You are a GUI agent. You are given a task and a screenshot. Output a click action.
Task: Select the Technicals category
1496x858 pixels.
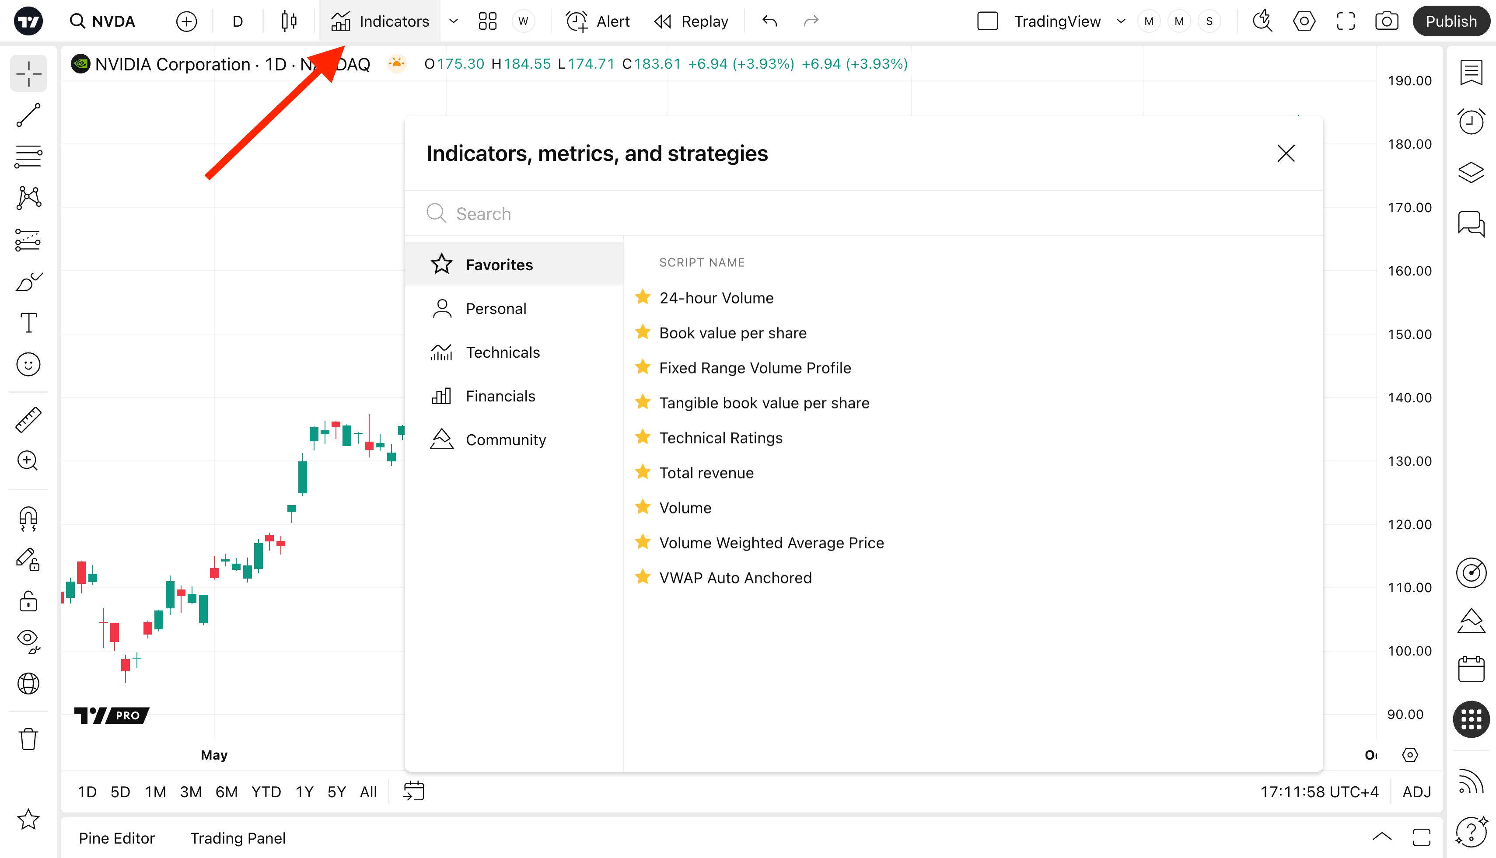(x=502, y=352)
